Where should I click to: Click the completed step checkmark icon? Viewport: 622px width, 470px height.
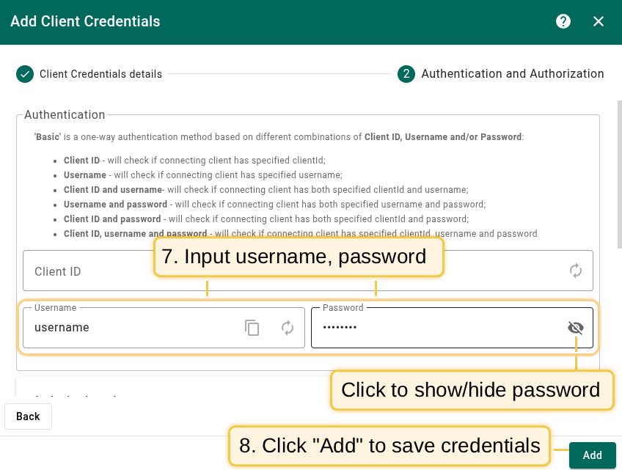click(25, 74)
